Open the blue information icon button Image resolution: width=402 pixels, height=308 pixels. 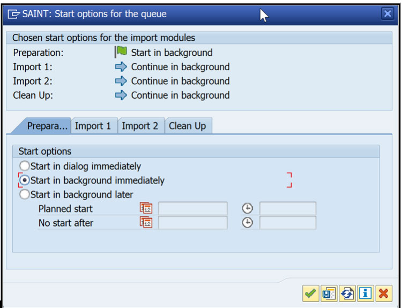[x=366, y=293]
